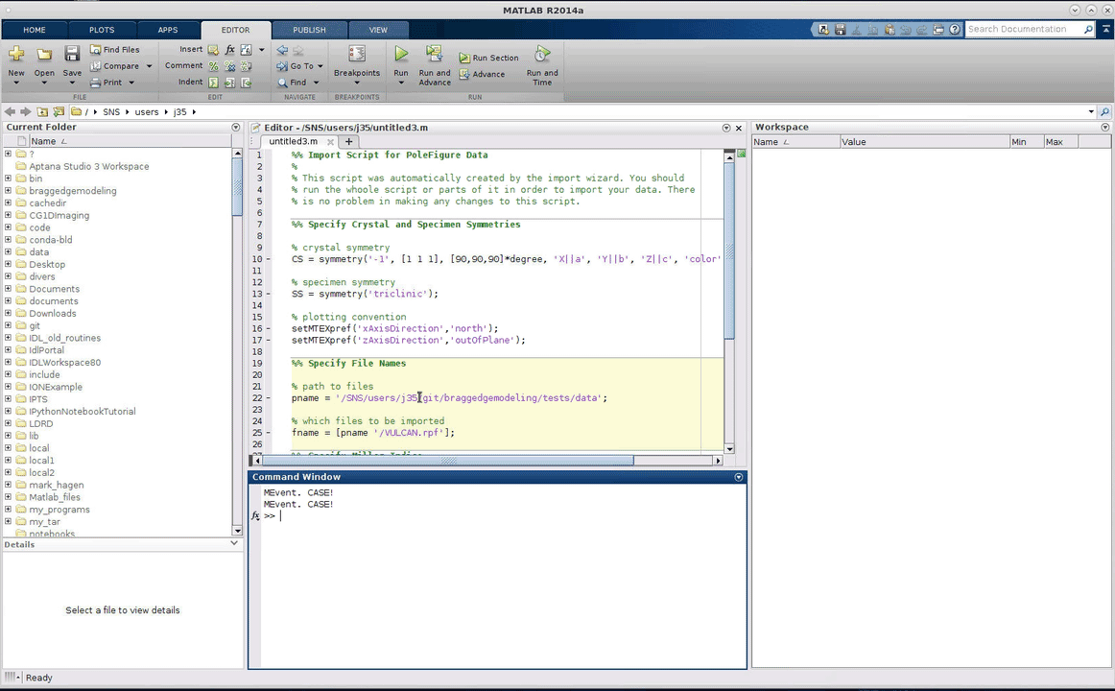
Task: Open the Go To dropdown
Action: (299, 66)
